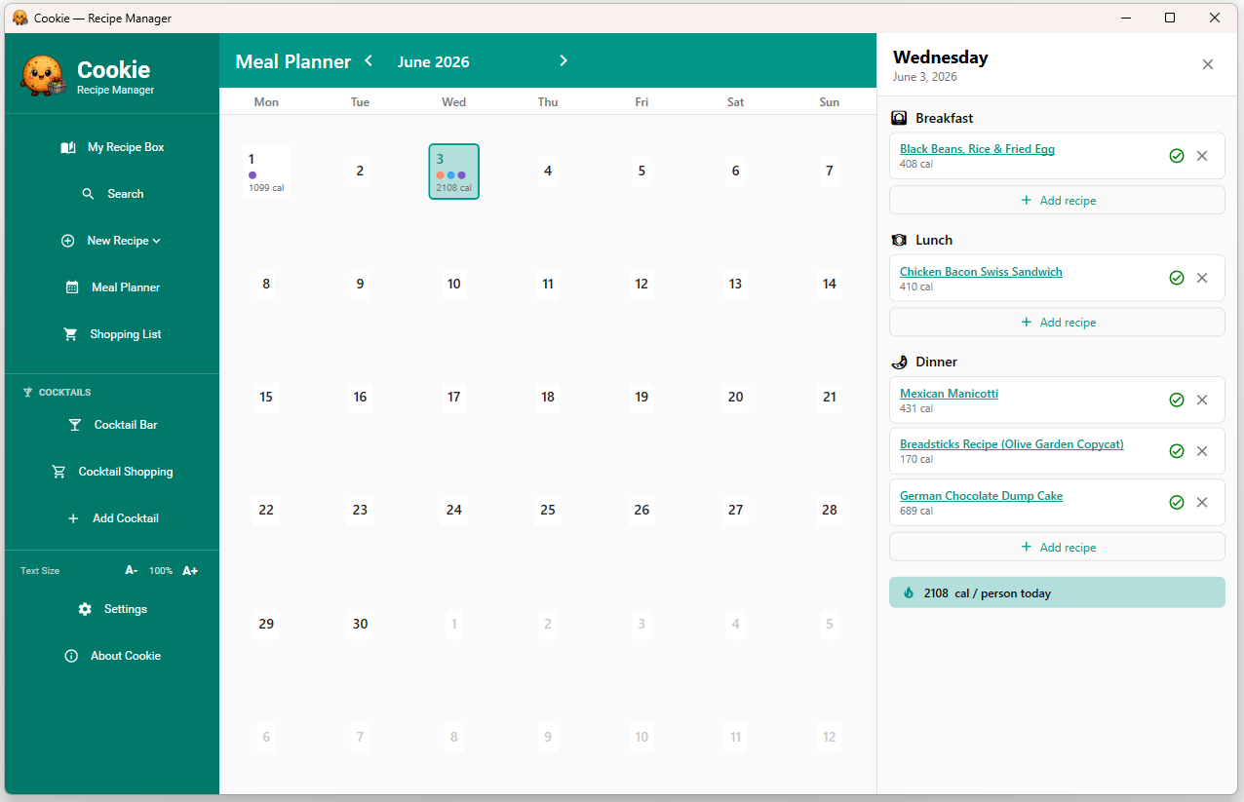Select June 10 on the calendar

pyautogui.click(x=453, y=284)
